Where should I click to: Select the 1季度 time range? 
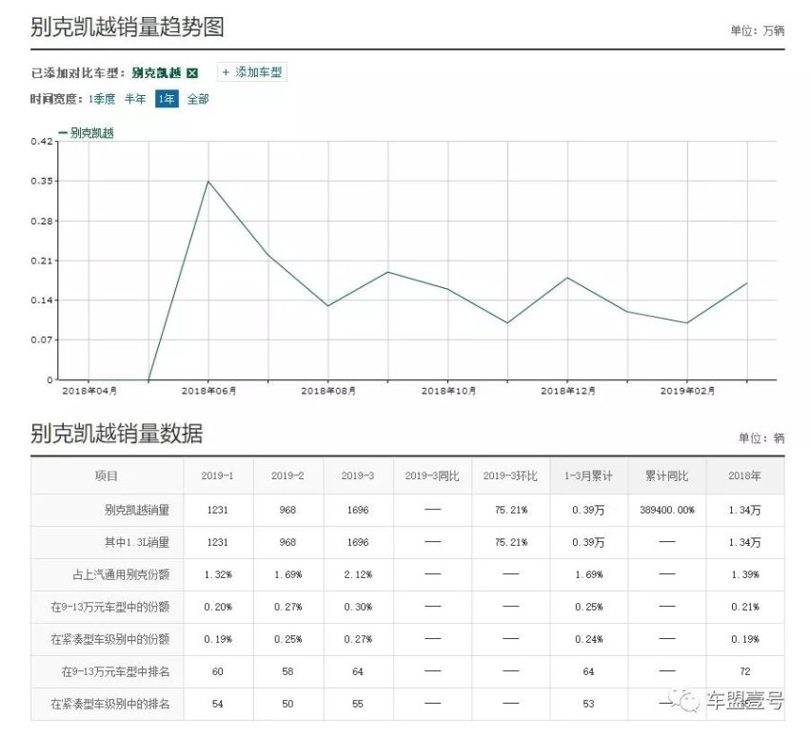coord(101,99)
